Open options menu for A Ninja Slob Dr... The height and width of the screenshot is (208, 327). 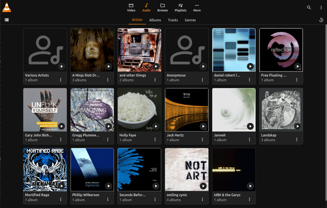[108, 80]
